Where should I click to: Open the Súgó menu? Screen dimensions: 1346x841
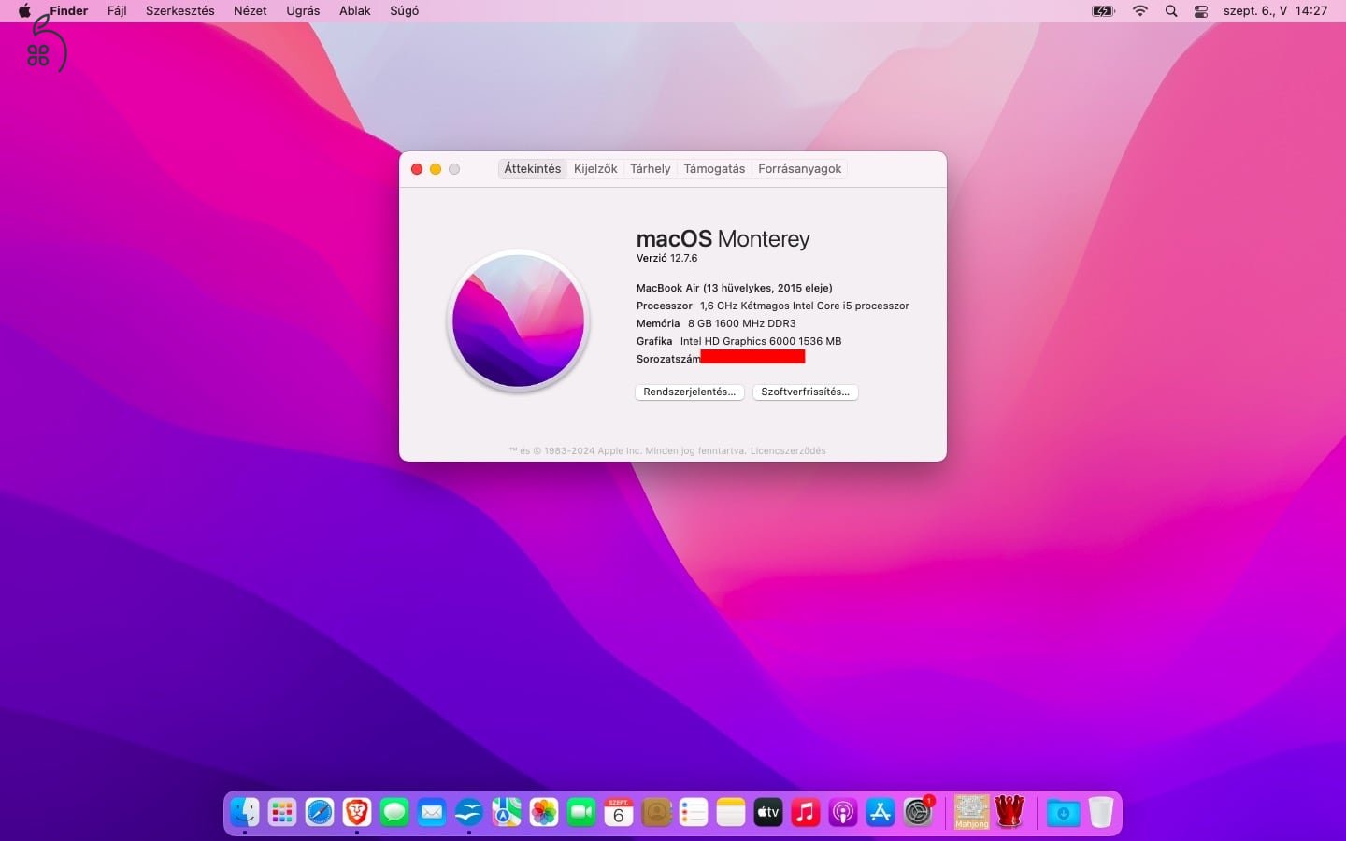point(405,11)
